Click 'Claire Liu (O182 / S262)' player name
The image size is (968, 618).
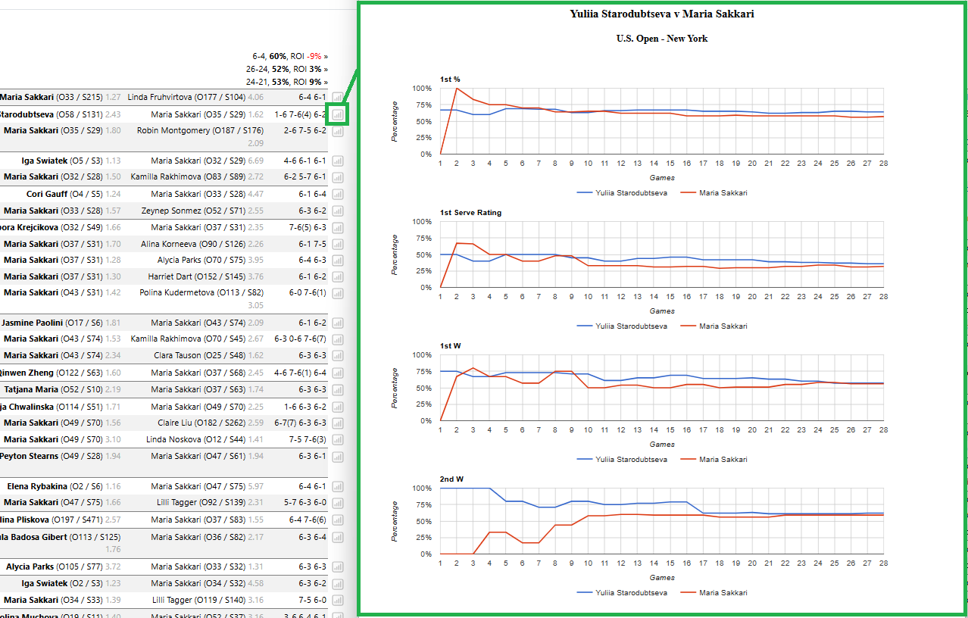coord(201,423)
